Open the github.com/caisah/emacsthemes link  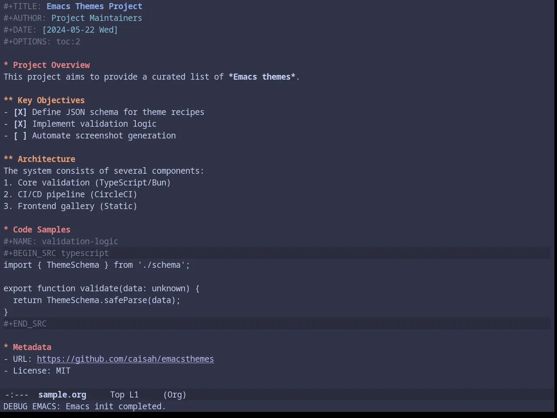(x=125, y=359)
